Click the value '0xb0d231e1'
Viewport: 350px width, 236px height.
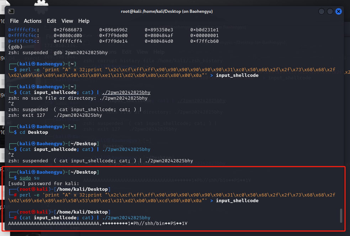pos(205,30)
